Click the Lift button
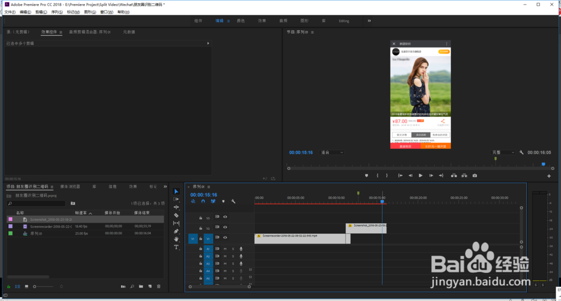Viewport: 561px width, 301px height. coord(454,175)
